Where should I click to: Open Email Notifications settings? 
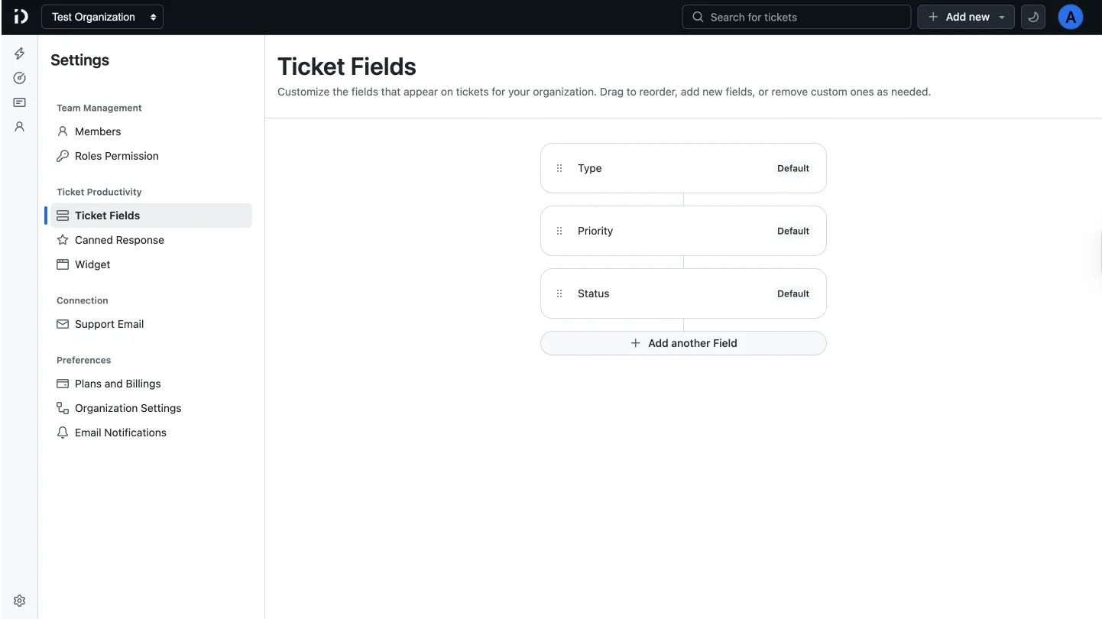click(120, 432)
